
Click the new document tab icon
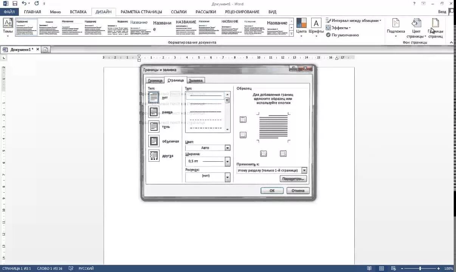[x=45, y=49]
